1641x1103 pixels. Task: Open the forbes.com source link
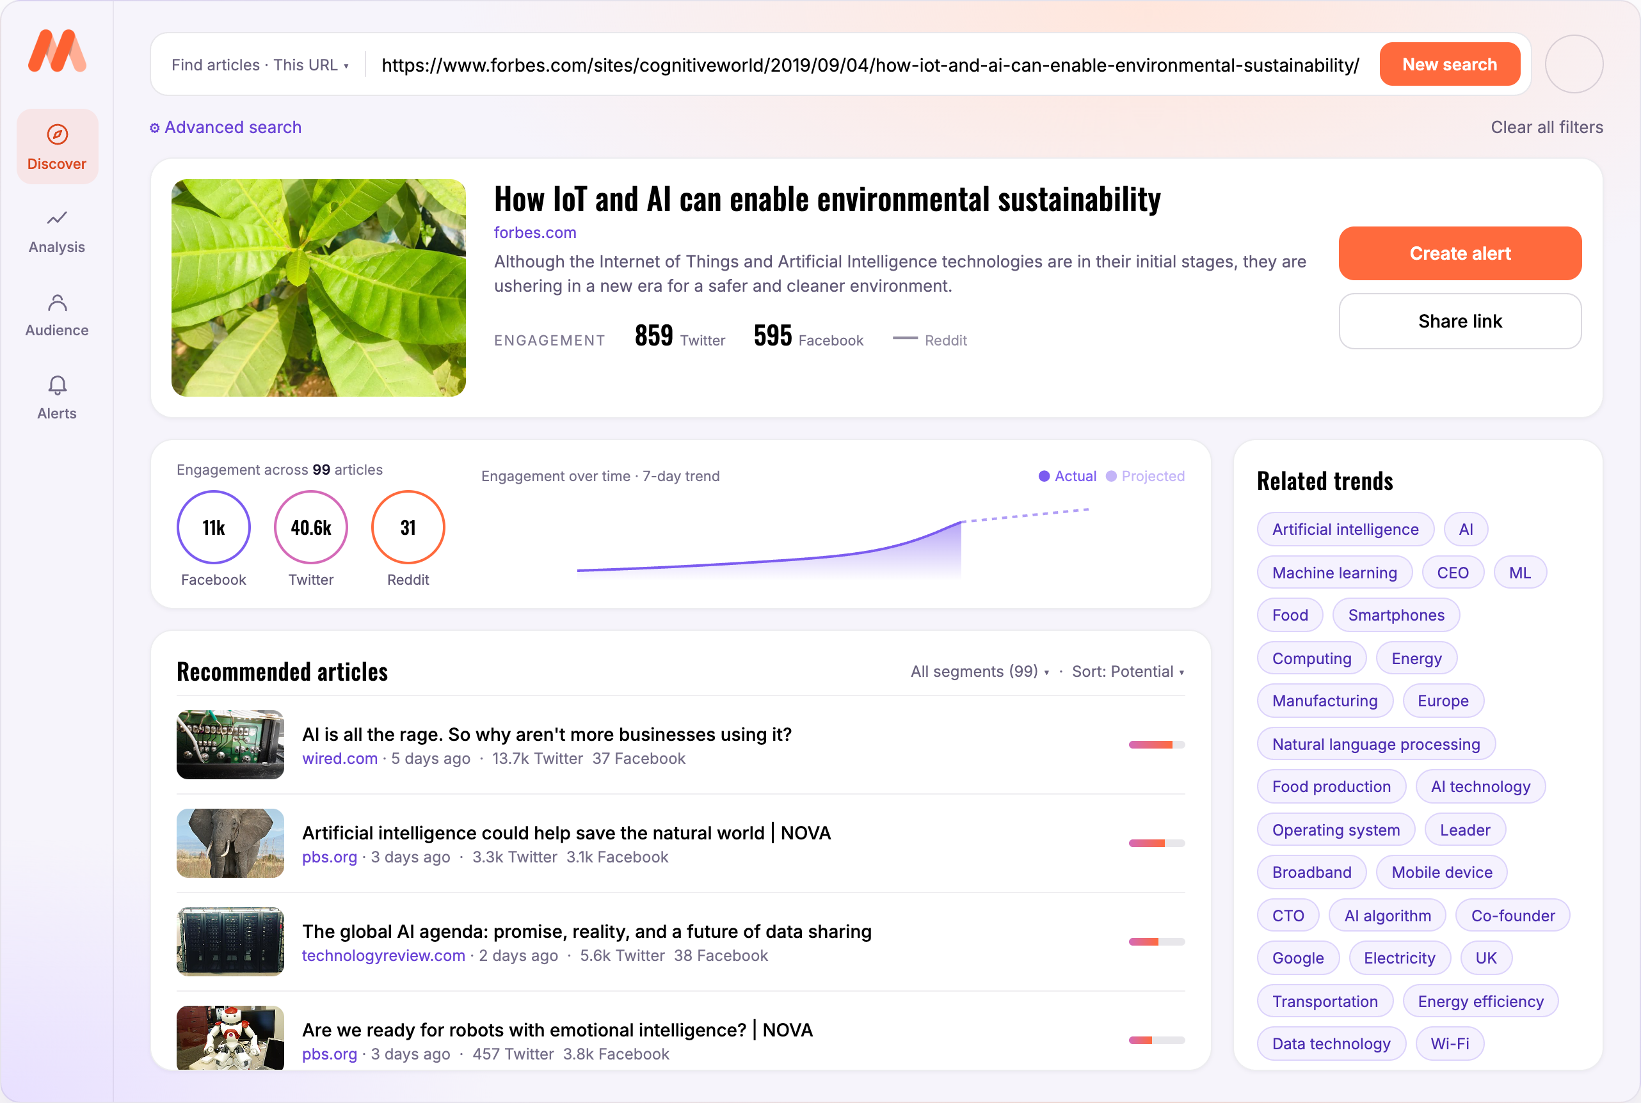pos(535,233)
